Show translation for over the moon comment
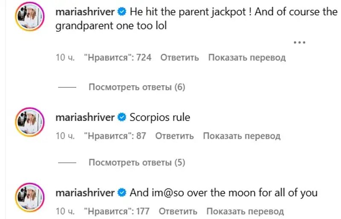This screenshot has width=341, height=219. point(245,211)
